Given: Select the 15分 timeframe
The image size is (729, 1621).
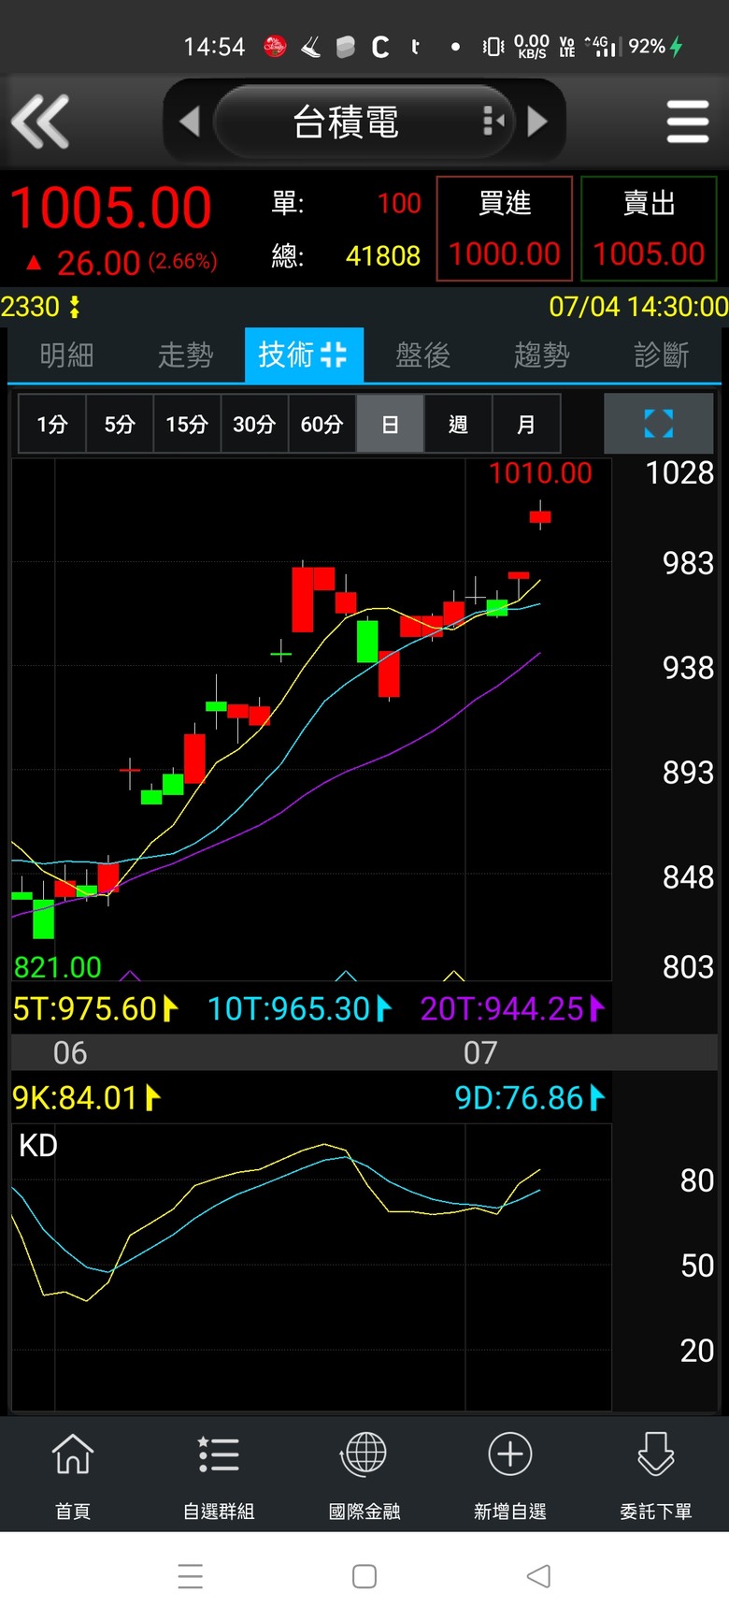Looking at the screenshot, I should click(187, 425).
